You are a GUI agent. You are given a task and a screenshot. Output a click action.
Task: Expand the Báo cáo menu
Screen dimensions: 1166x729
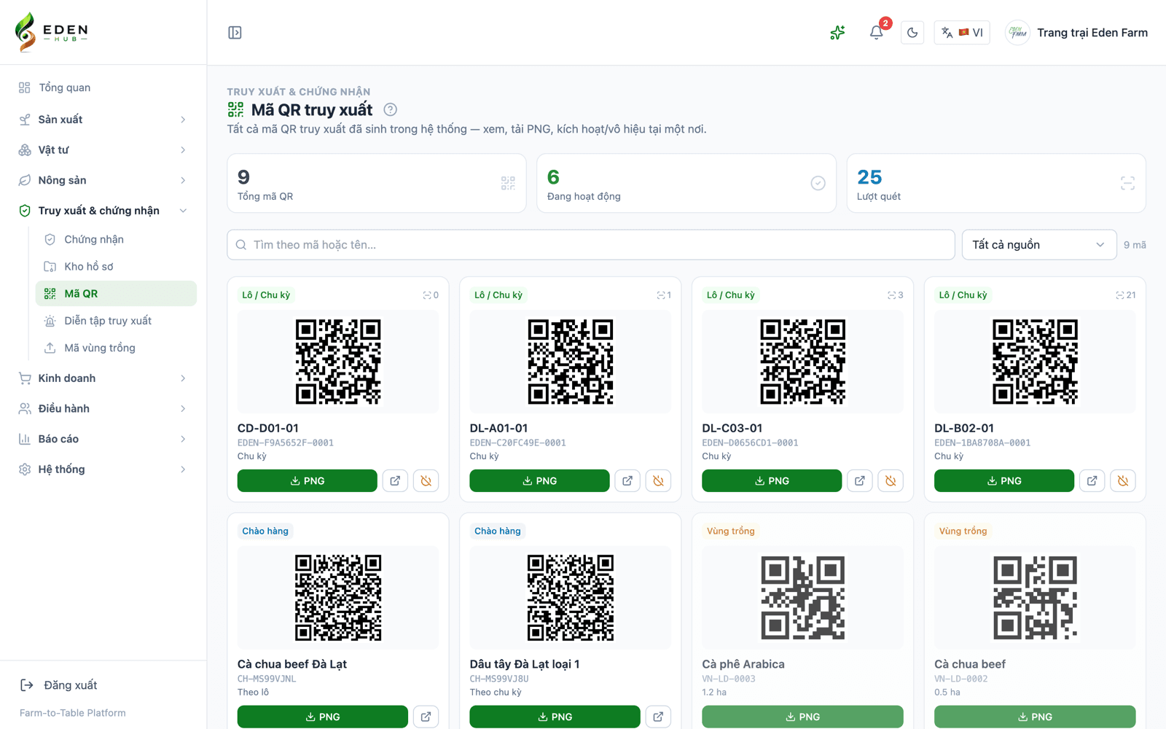coord(103,439)
